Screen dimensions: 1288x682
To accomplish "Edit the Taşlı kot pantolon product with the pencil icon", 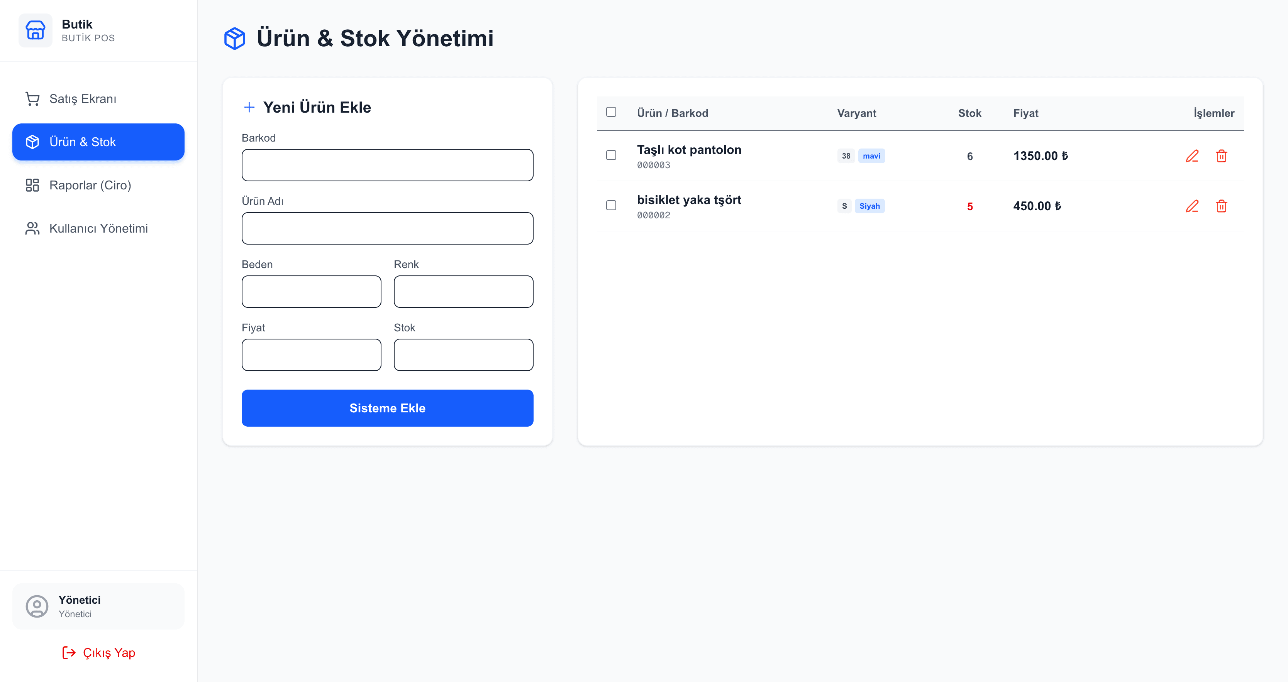I will click(x=1193, y=156).
